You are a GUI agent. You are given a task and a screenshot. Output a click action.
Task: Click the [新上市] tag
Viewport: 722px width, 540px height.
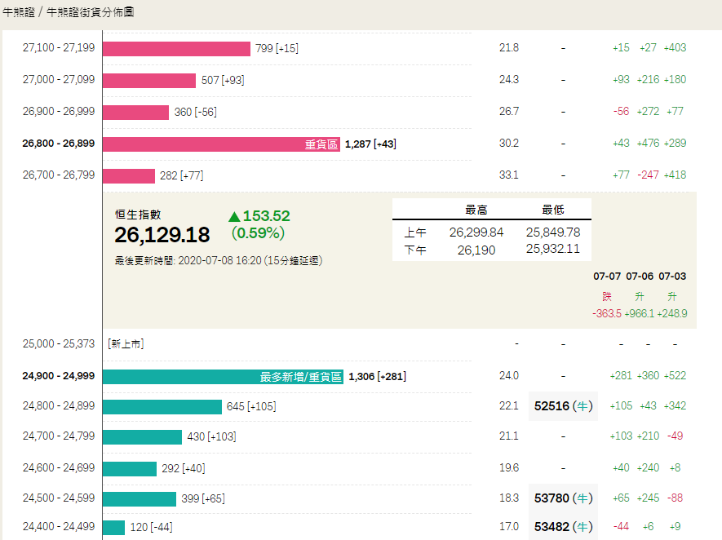126,344
